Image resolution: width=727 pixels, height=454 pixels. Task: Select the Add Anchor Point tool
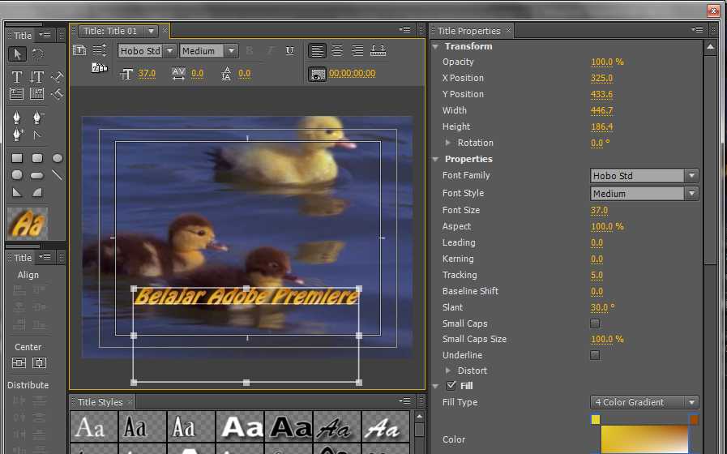click(18, 135)
